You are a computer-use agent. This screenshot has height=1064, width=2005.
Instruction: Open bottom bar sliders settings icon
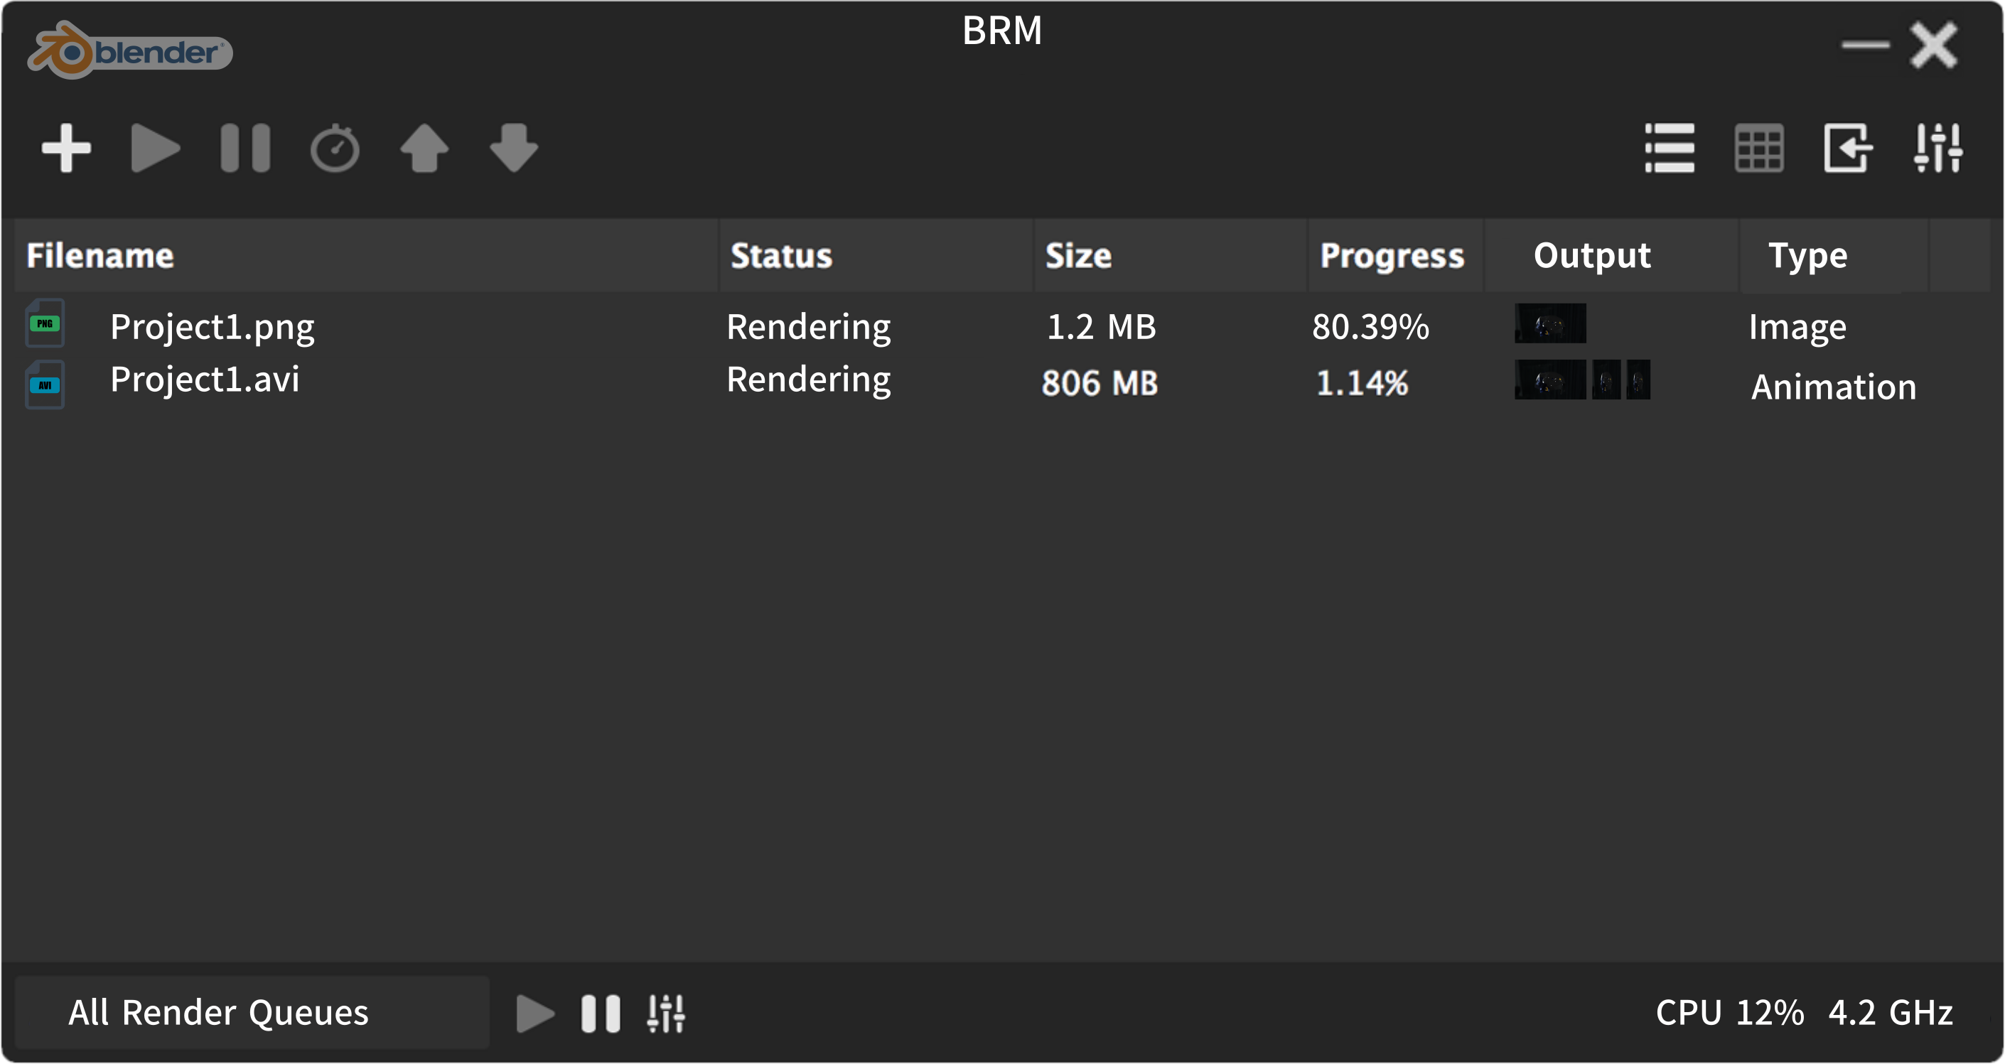(666, 1014)
